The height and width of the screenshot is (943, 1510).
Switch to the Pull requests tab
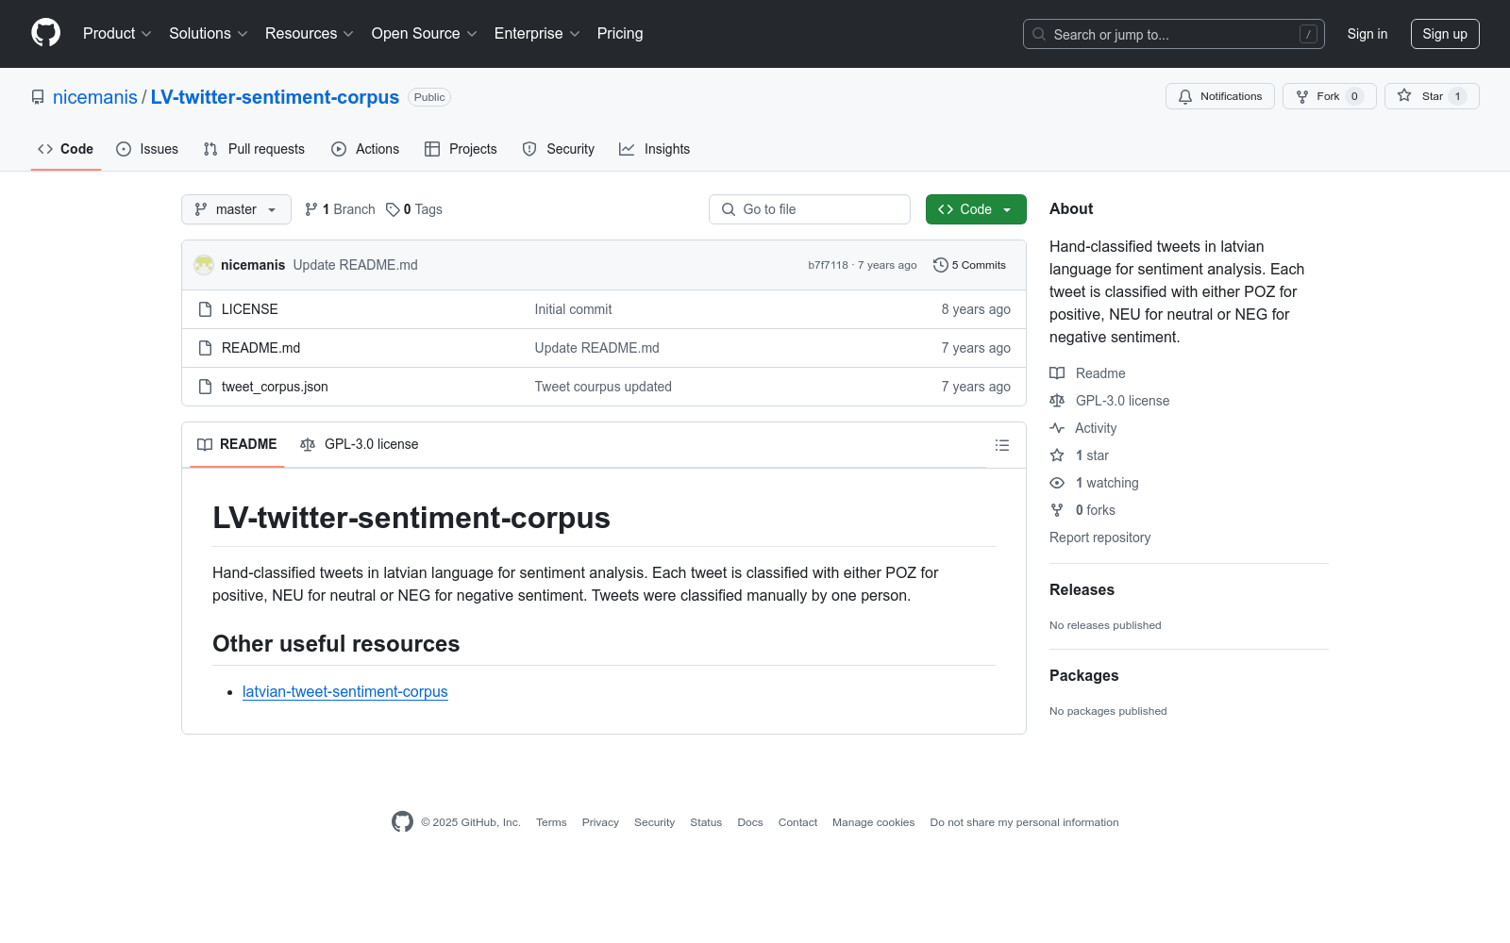click(x=254, y=149)
